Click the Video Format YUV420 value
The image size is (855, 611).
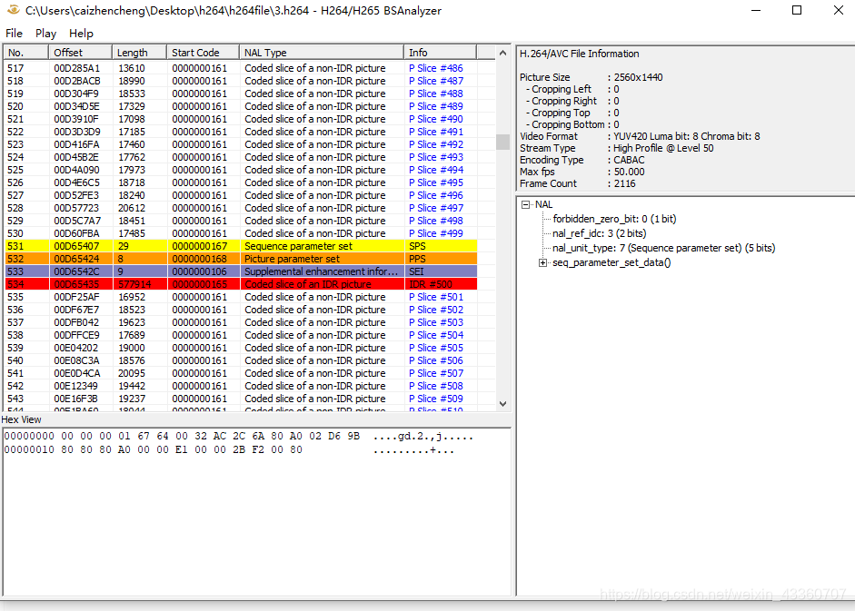tap(687, 136)
